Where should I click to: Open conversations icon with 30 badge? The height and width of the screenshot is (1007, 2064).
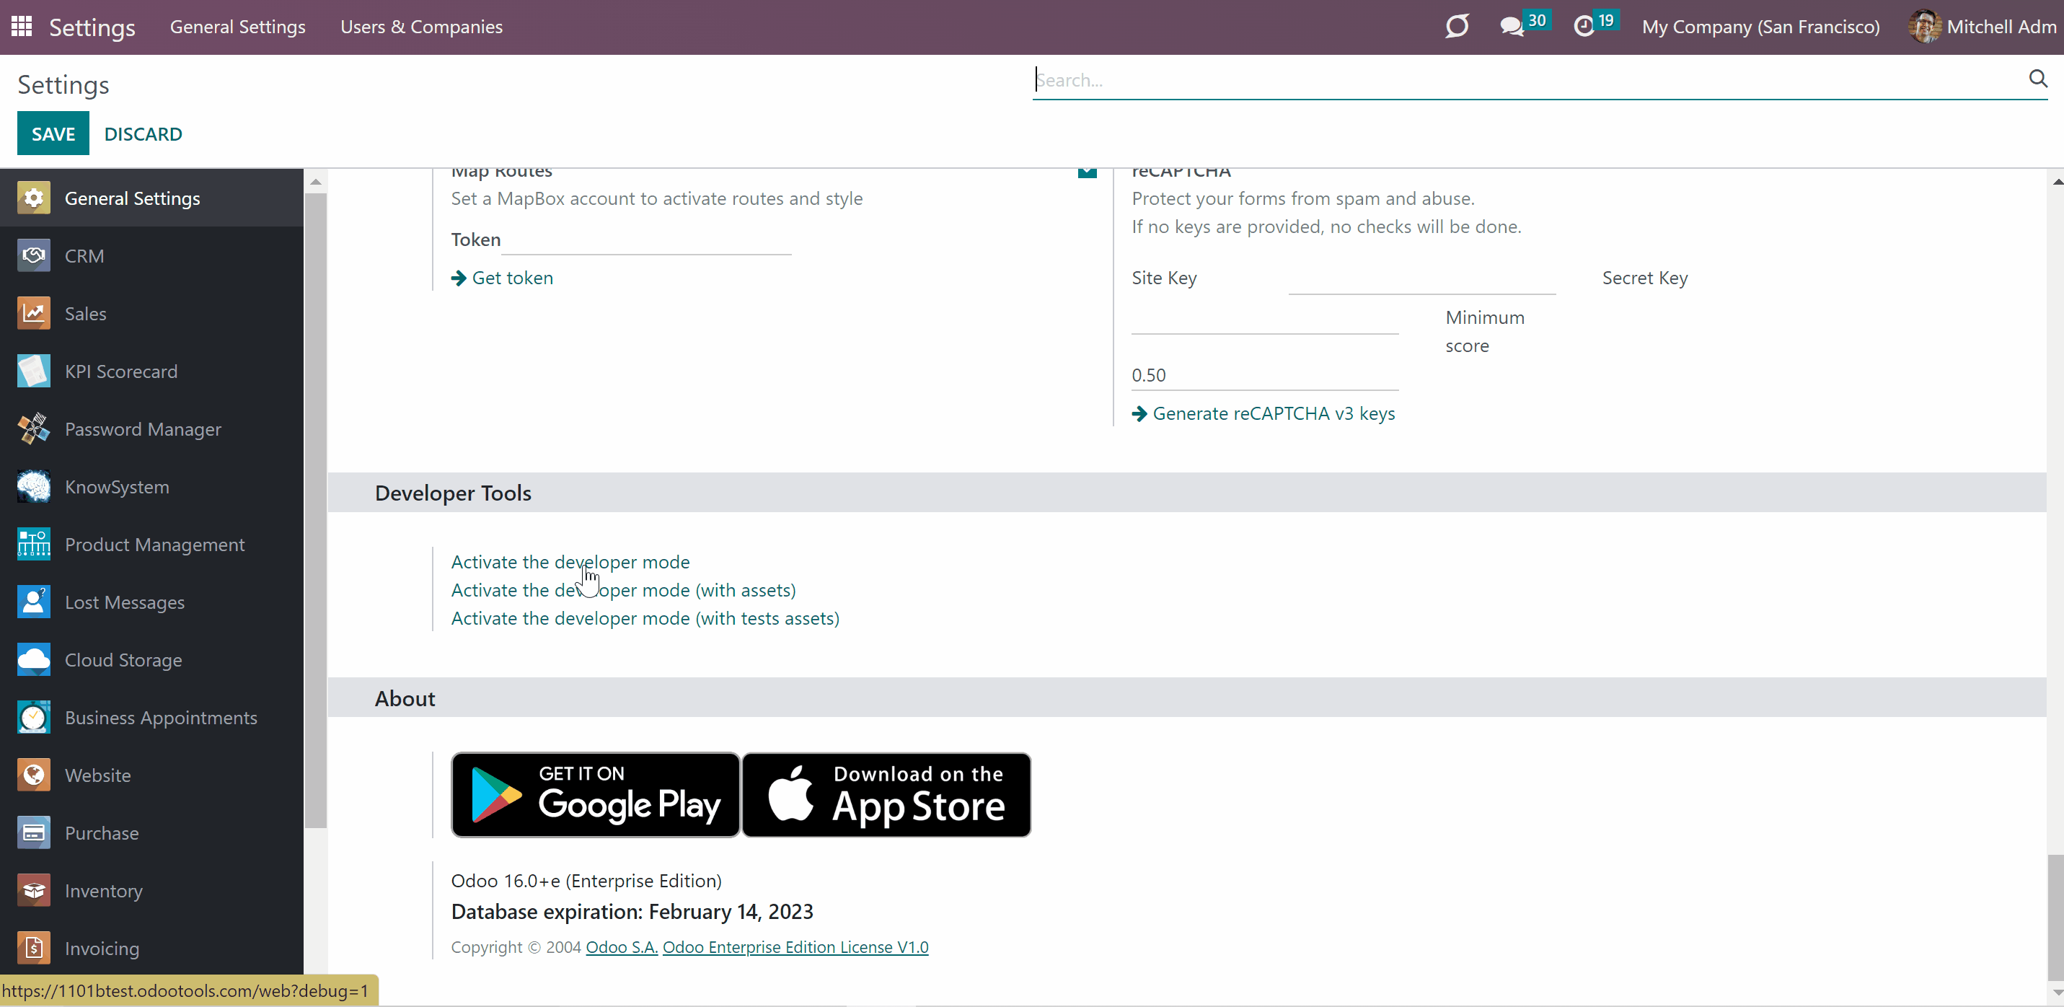click(1512, 27)
